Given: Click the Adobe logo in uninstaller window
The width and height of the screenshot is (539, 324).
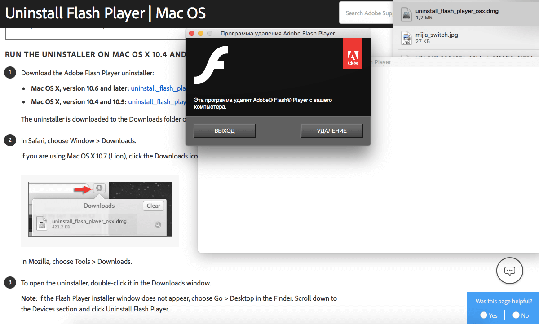Looking at the screenshot, I should click(x=353, y=54).
